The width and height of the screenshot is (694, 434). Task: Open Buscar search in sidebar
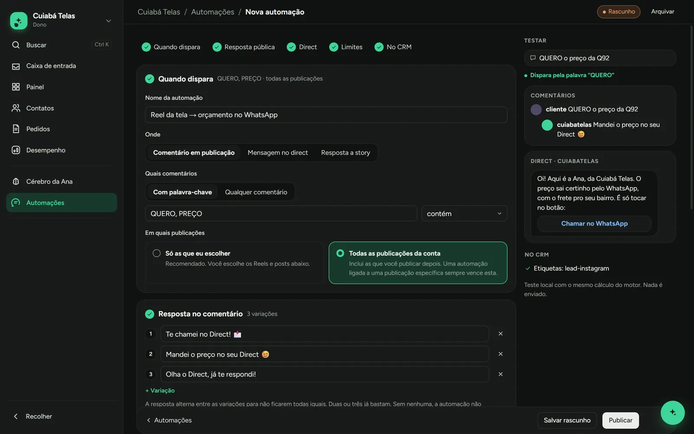click(62, 45)
